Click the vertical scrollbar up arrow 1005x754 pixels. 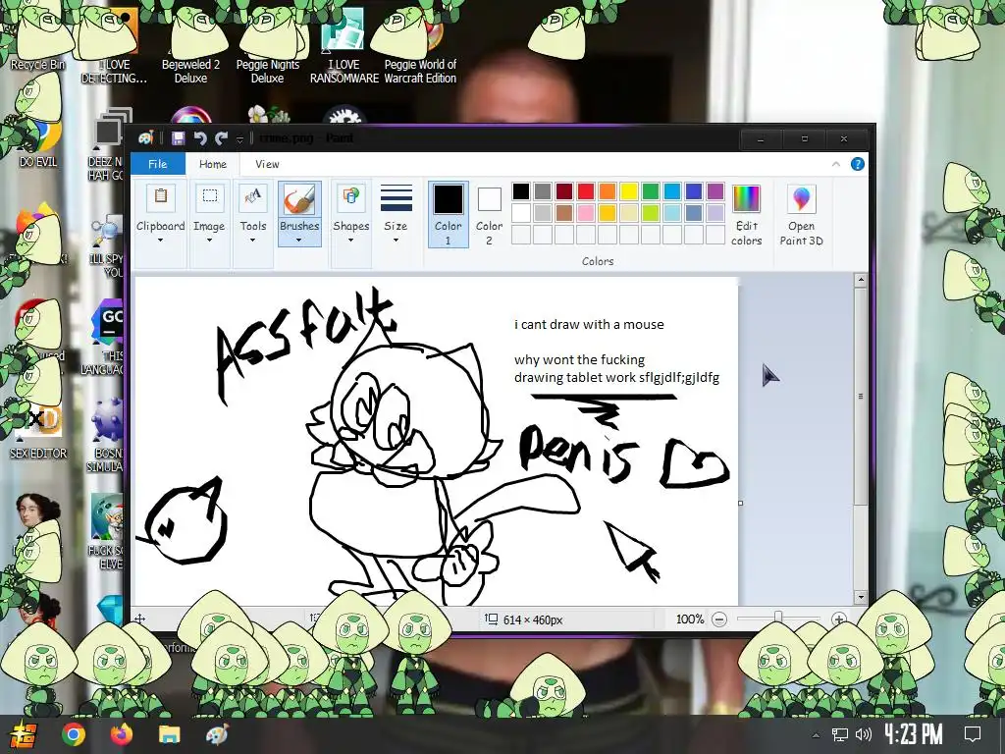coord(861,280)
